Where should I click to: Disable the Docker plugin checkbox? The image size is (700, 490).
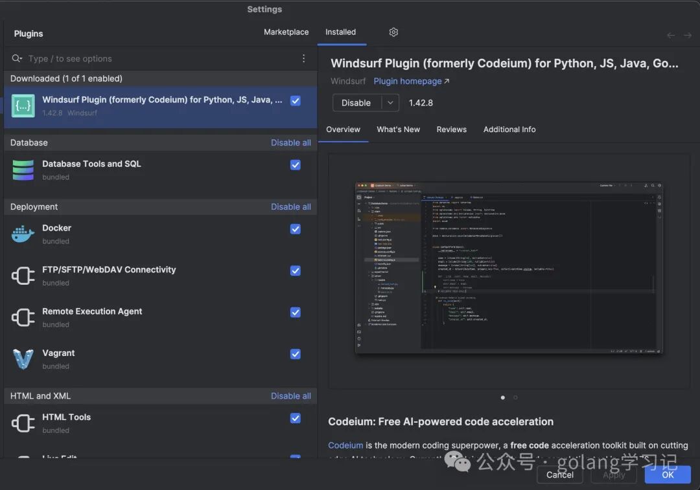tap(296, 229)
